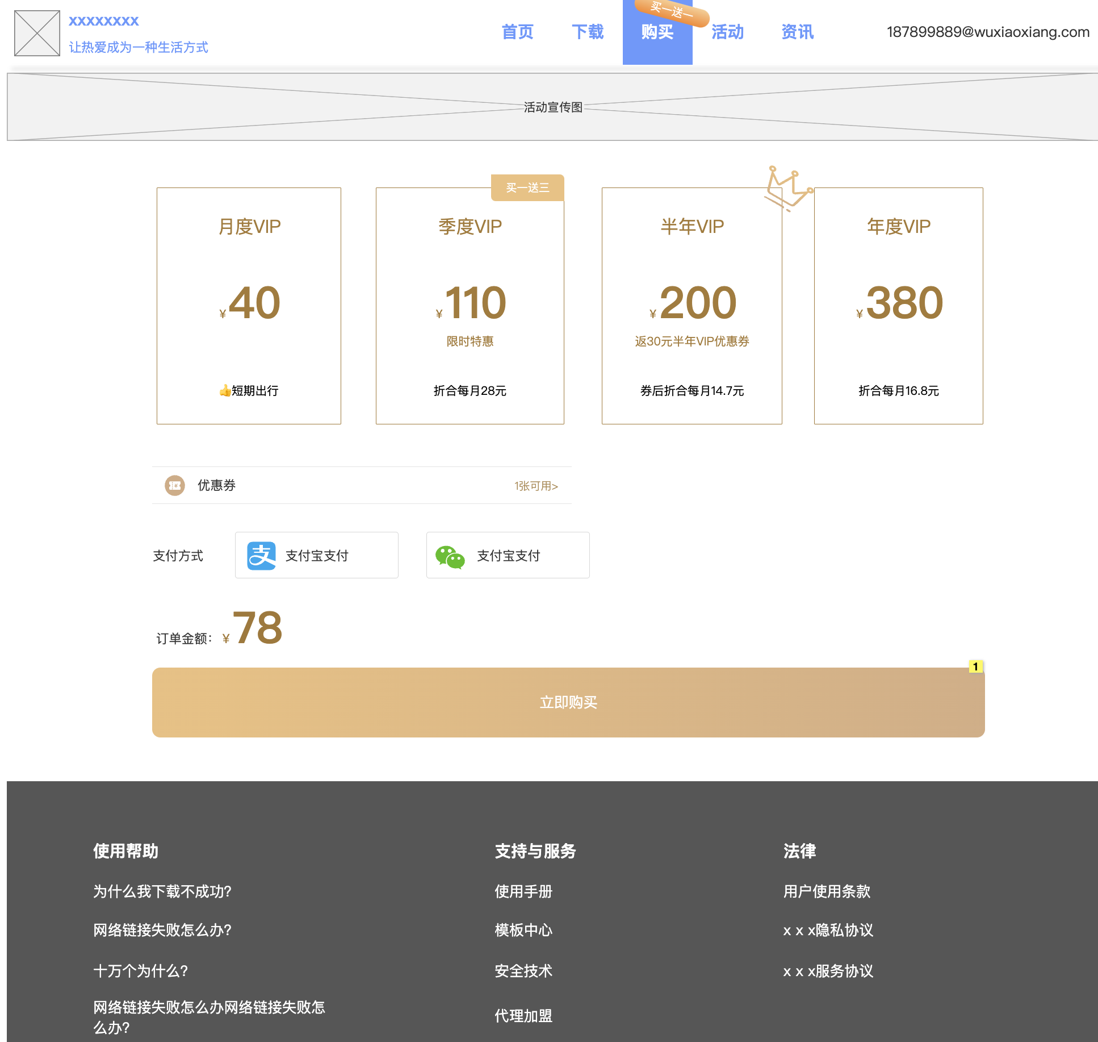This screenshot has width=1098, height=1042.
Task: Click the 活动宣传图 banner image
Action: pos(552,107)
